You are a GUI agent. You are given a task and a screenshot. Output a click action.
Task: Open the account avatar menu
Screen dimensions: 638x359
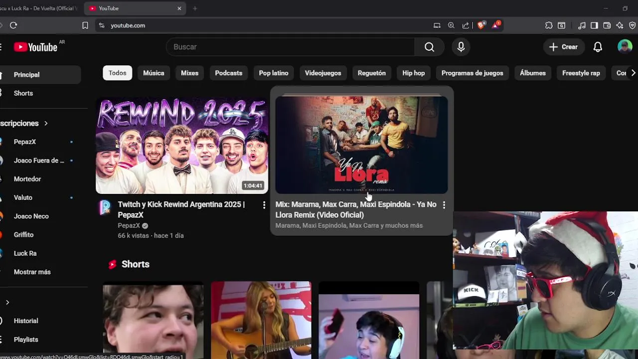[x=625, y=47]
